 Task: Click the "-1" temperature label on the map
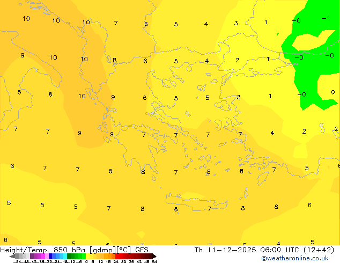[326, 19]
